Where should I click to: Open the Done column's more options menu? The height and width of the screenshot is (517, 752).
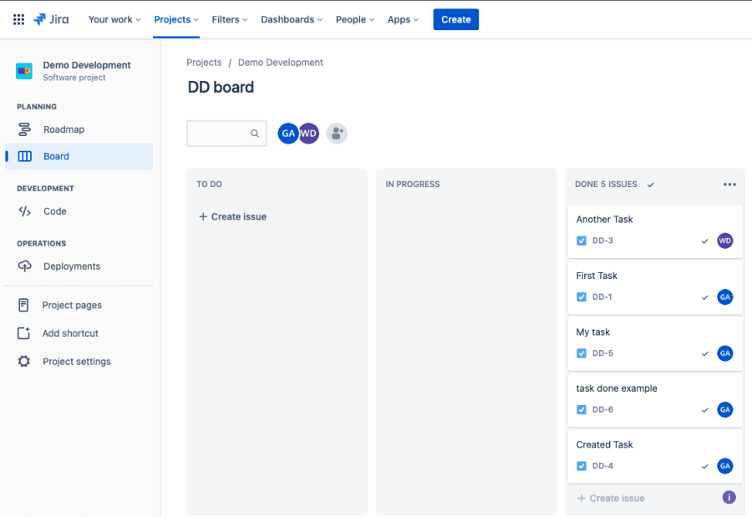(x=729, y=184)
